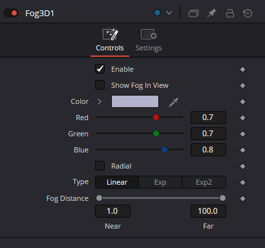
Task: Open the fog color swatch picker
Action: [135, 101]
